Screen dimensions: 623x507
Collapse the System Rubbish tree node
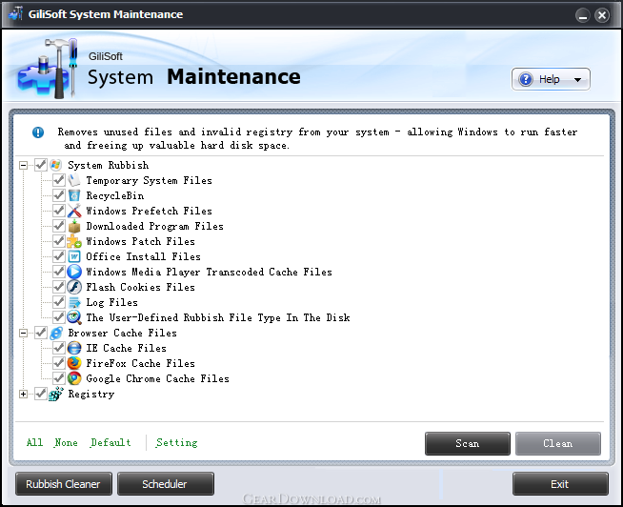[x=24, y=165]
